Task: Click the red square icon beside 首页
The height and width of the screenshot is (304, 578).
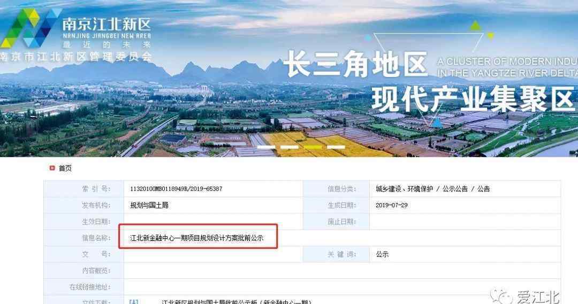Action: point(52,168)
